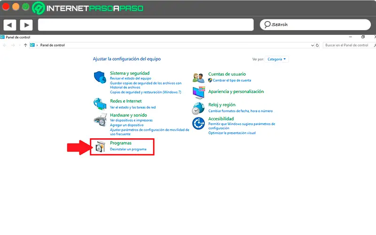Click the refresh icon in address bar
Viewport: 376px width, 235px height.
tap(317, 45)
